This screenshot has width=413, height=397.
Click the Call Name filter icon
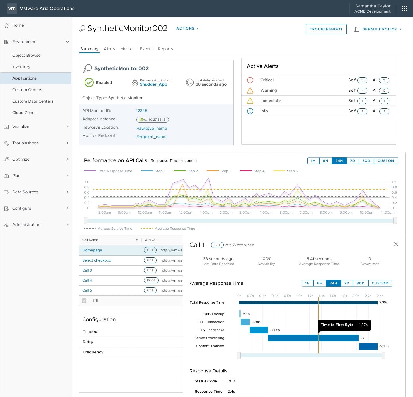(137, 240)
